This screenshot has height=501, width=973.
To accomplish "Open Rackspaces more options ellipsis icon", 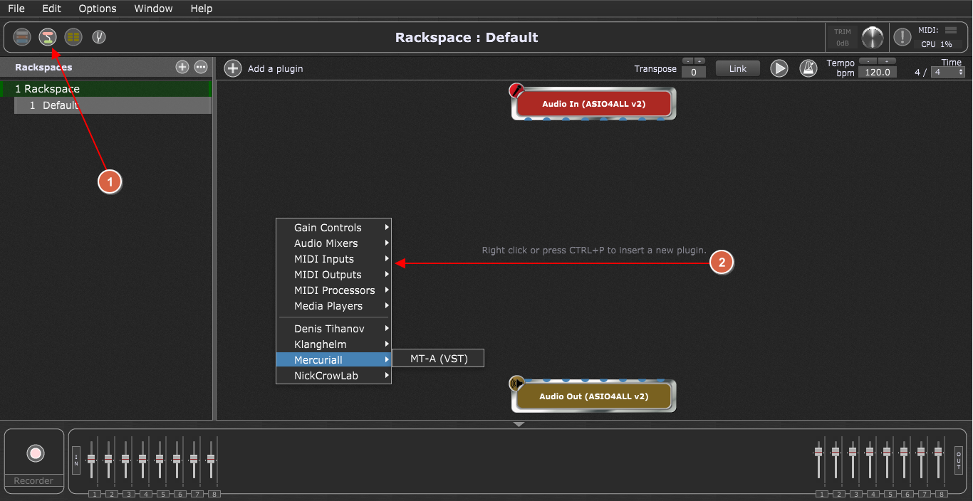I will tap(201, 67).
